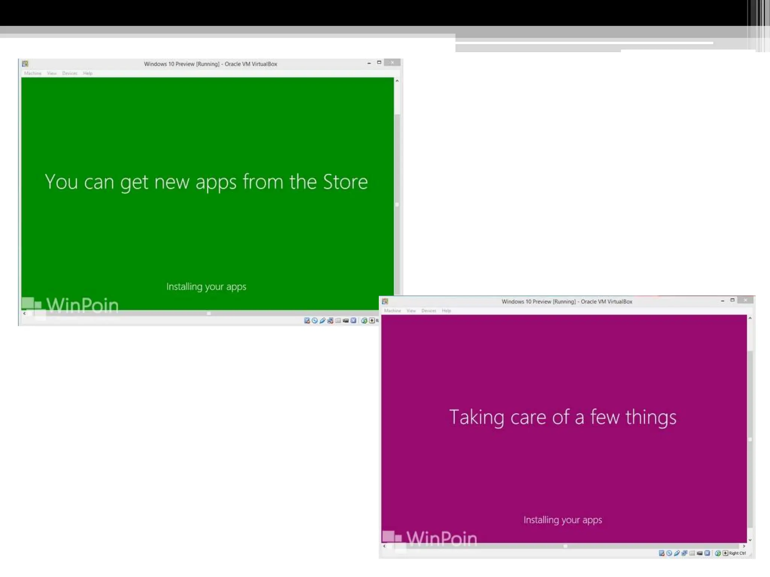Click scroll-right arrow of the magenta window's horizontal scrollbar
This screenshot has height=577, width=770.
point(744,546)
